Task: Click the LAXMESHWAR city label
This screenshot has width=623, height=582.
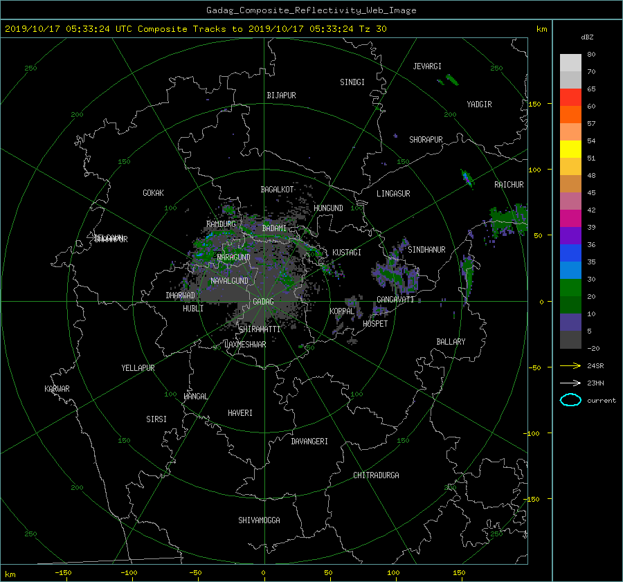Action: pyautogui.click(x=245, y=345)
